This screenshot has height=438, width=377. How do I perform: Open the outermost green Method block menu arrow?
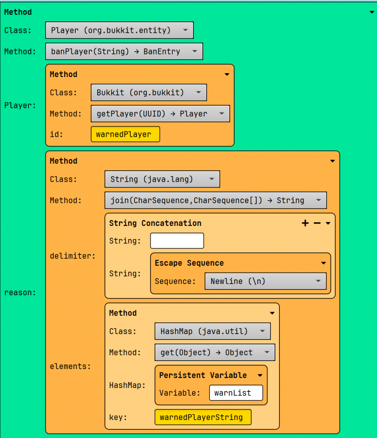coord(371,12)
